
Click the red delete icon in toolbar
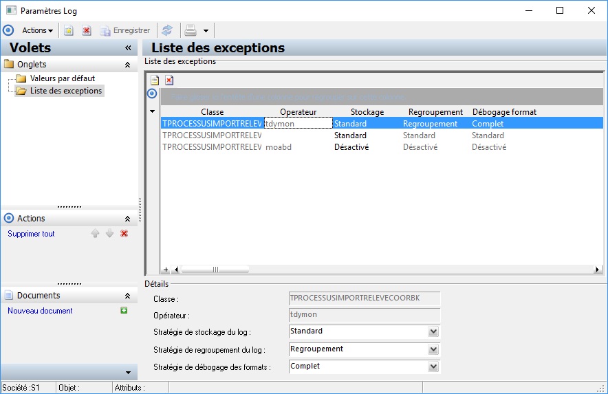tap(87, 30)
